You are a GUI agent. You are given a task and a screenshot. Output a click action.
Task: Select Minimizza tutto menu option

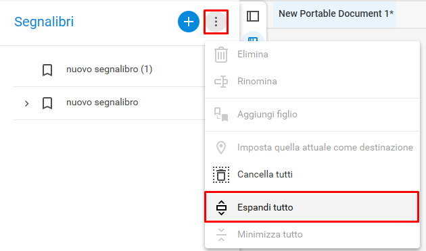pos(312,234)
